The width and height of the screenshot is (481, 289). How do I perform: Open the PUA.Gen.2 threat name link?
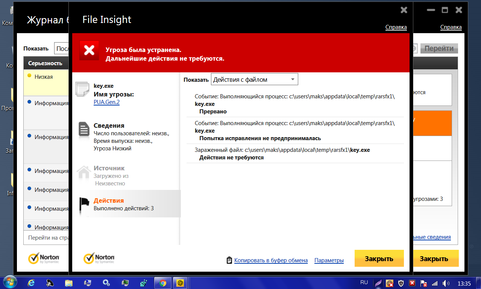[x=106, y=102]
